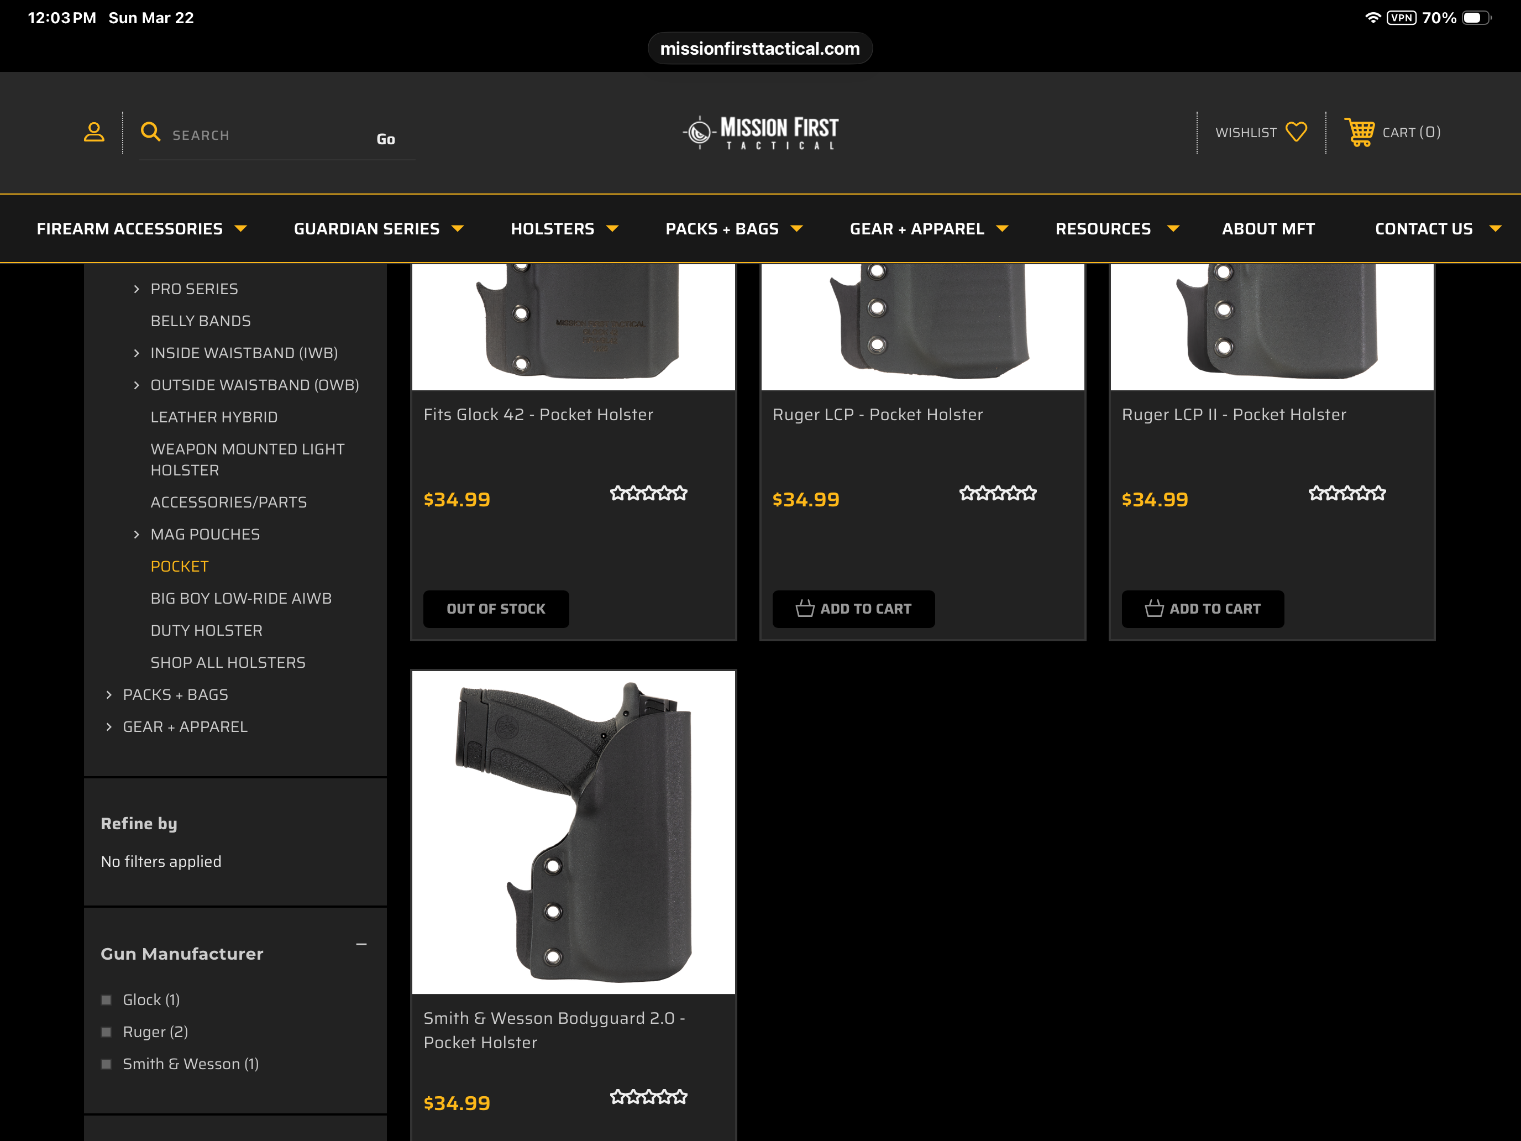Enable the Ruger manufacturer filter
The image size is (1521, 1141).
(107, 1032)
